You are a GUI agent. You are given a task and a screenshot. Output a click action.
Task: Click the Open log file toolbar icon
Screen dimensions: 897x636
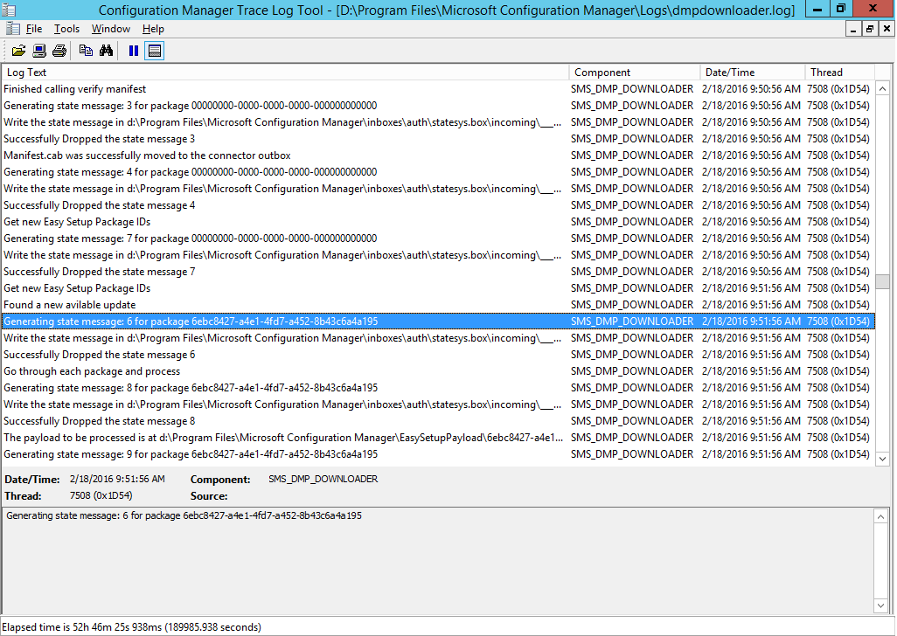(x=19, y=51)
